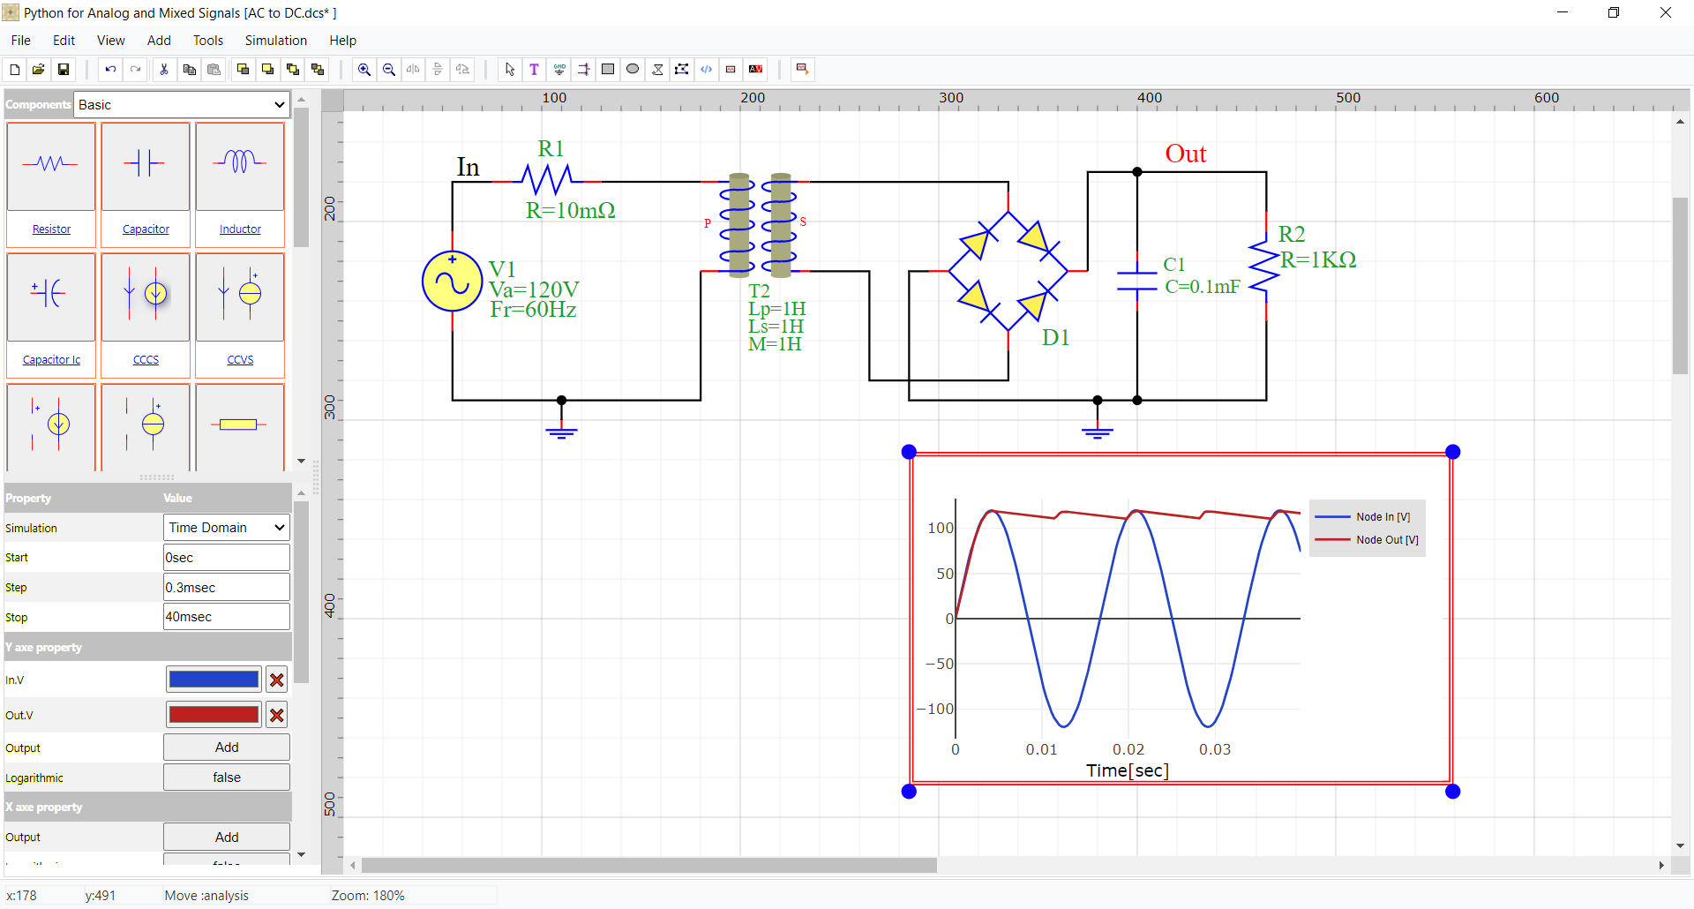The height and width of the screenshot is (909, 1694).
Task: Change the Out.V red color swatch
Action: (214, 715)
